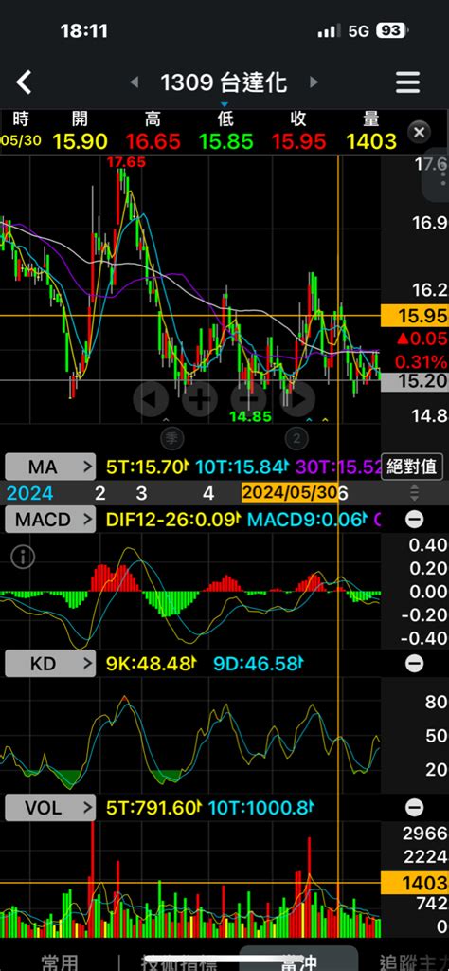The width and height of the screenshot is (449, 971).
Task: Tap the up-down arrows on date bar
Action: click(414, 493)
